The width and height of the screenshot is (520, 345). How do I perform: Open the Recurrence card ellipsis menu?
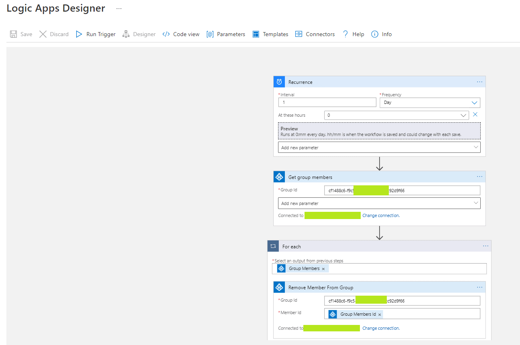pos(479,81)
